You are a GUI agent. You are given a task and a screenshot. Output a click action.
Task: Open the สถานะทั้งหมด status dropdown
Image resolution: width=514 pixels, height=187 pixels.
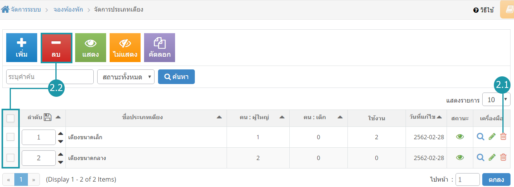tap(126, 77)
